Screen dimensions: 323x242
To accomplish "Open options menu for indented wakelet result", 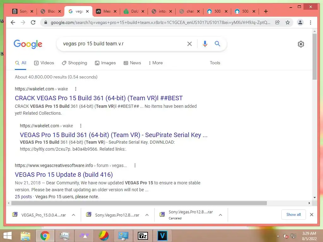I will (x=81, y=126).
